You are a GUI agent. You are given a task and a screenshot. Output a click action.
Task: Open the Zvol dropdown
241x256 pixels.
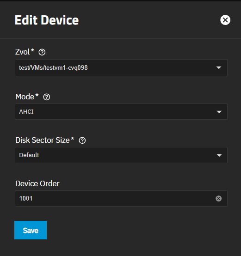pos(121,67)
